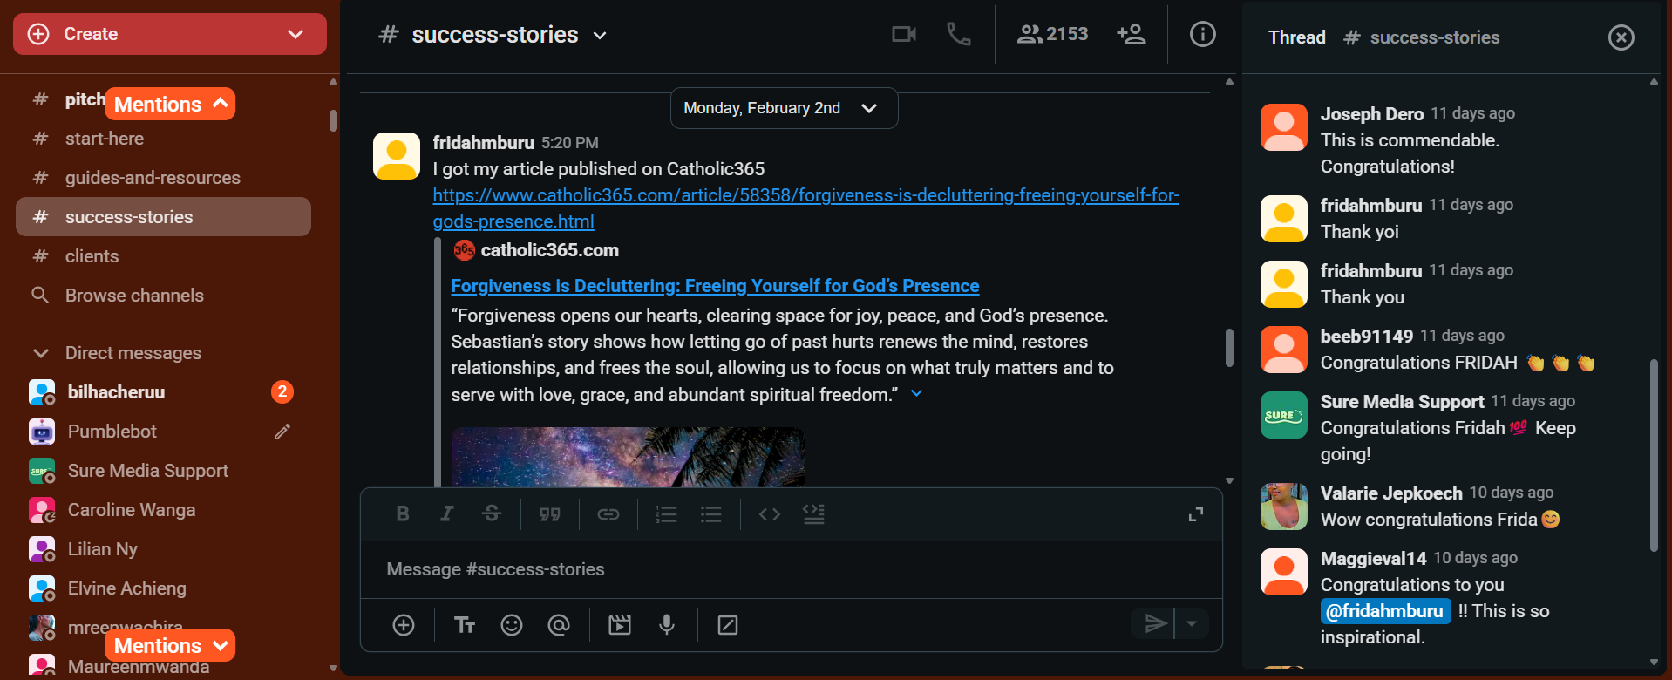Toggle strikethrough formatting
Screen dimensions: 1672x680
click(492, 514)
